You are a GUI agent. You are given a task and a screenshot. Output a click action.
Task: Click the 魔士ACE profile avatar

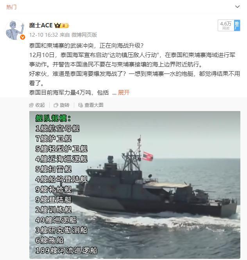[15, 30]
